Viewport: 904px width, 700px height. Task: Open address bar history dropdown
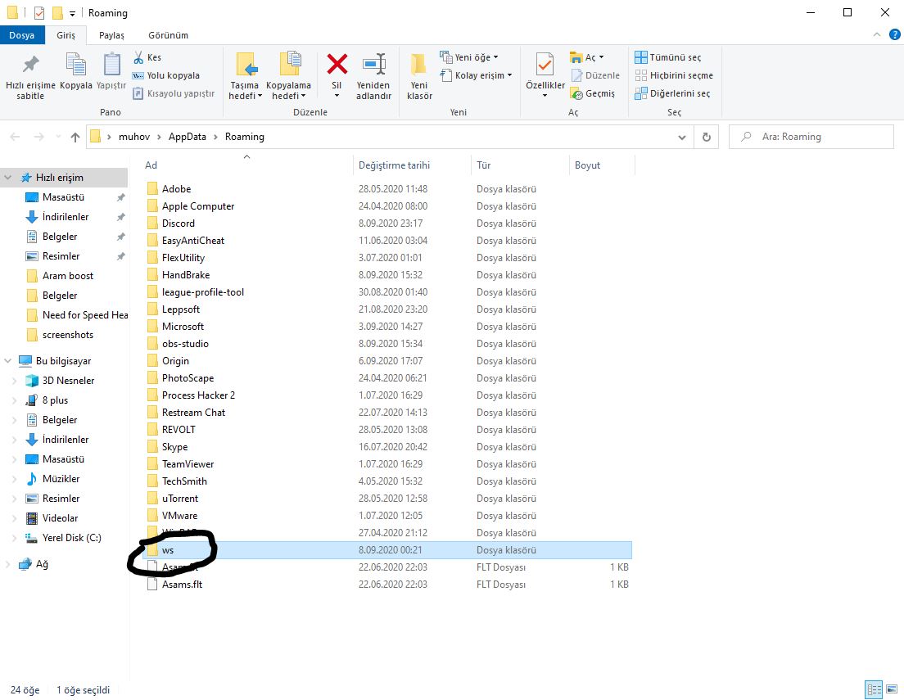[682, 138]
